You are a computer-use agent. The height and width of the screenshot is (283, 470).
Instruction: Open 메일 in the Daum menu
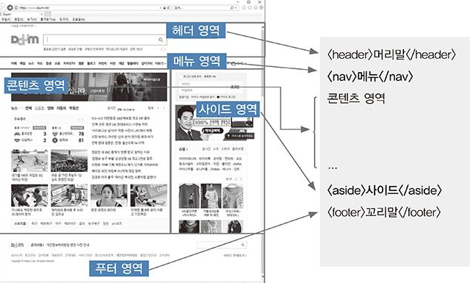click(23, 63)
